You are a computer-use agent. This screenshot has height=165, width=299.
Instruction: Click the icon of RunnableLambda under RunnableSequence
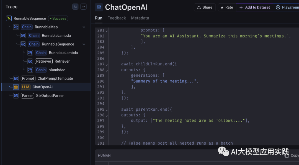click(30, 53)
